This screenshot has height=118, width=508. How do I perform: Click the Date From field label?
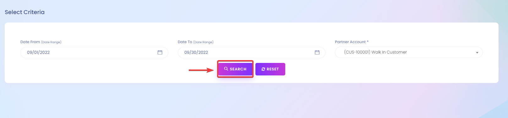(30, 42)
